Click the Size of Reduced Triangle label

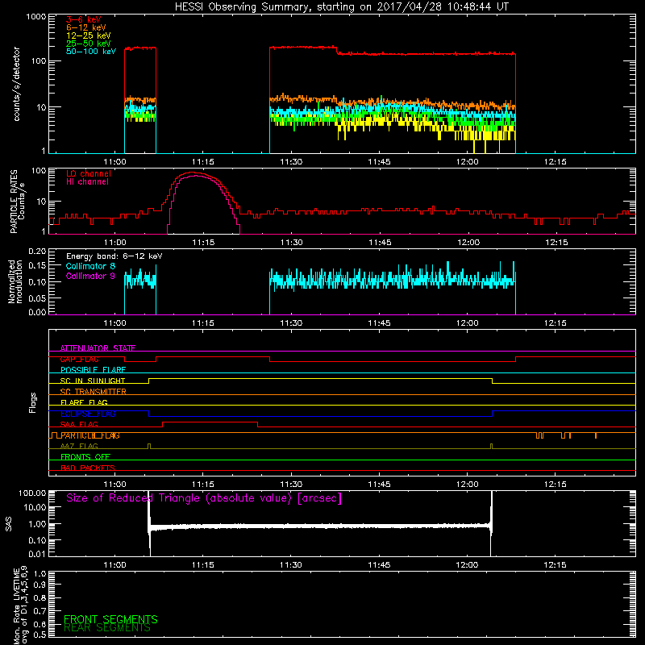tap(204, 498)
